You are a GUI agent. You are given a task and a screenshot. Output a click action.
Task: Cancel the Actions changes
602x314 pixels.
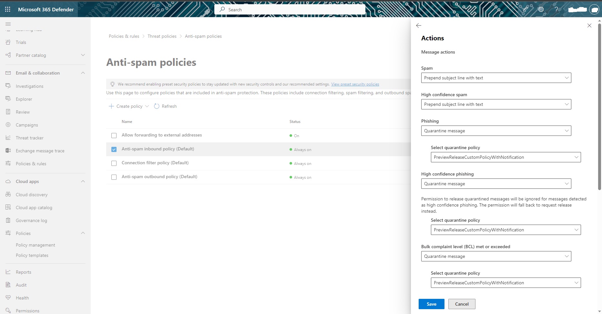click(462, 304)
